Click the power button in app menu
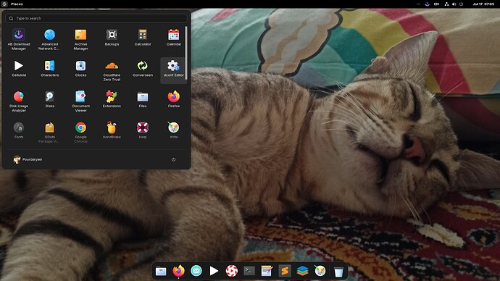Screen dimensions: 500x281 click(173, 159)
